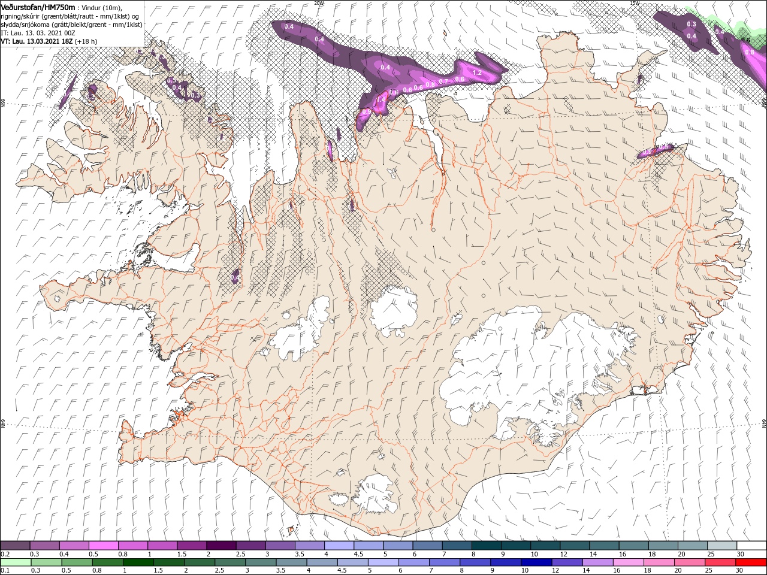Click the 'slydda/snjókoma' legend description line

pos(71,24)
